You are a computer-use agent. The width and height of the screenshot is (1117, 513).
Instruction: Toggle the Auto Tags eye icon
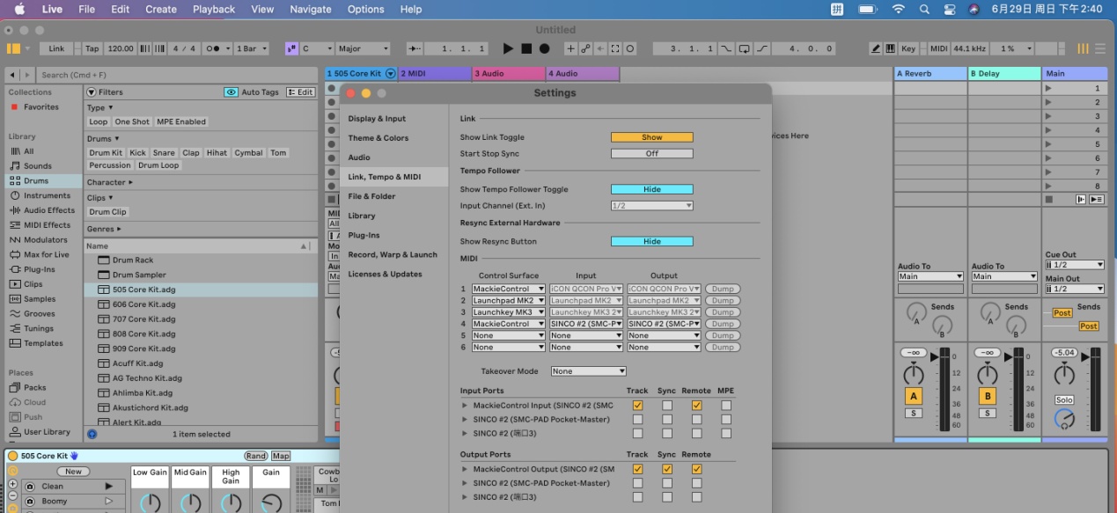coord(231,92)
